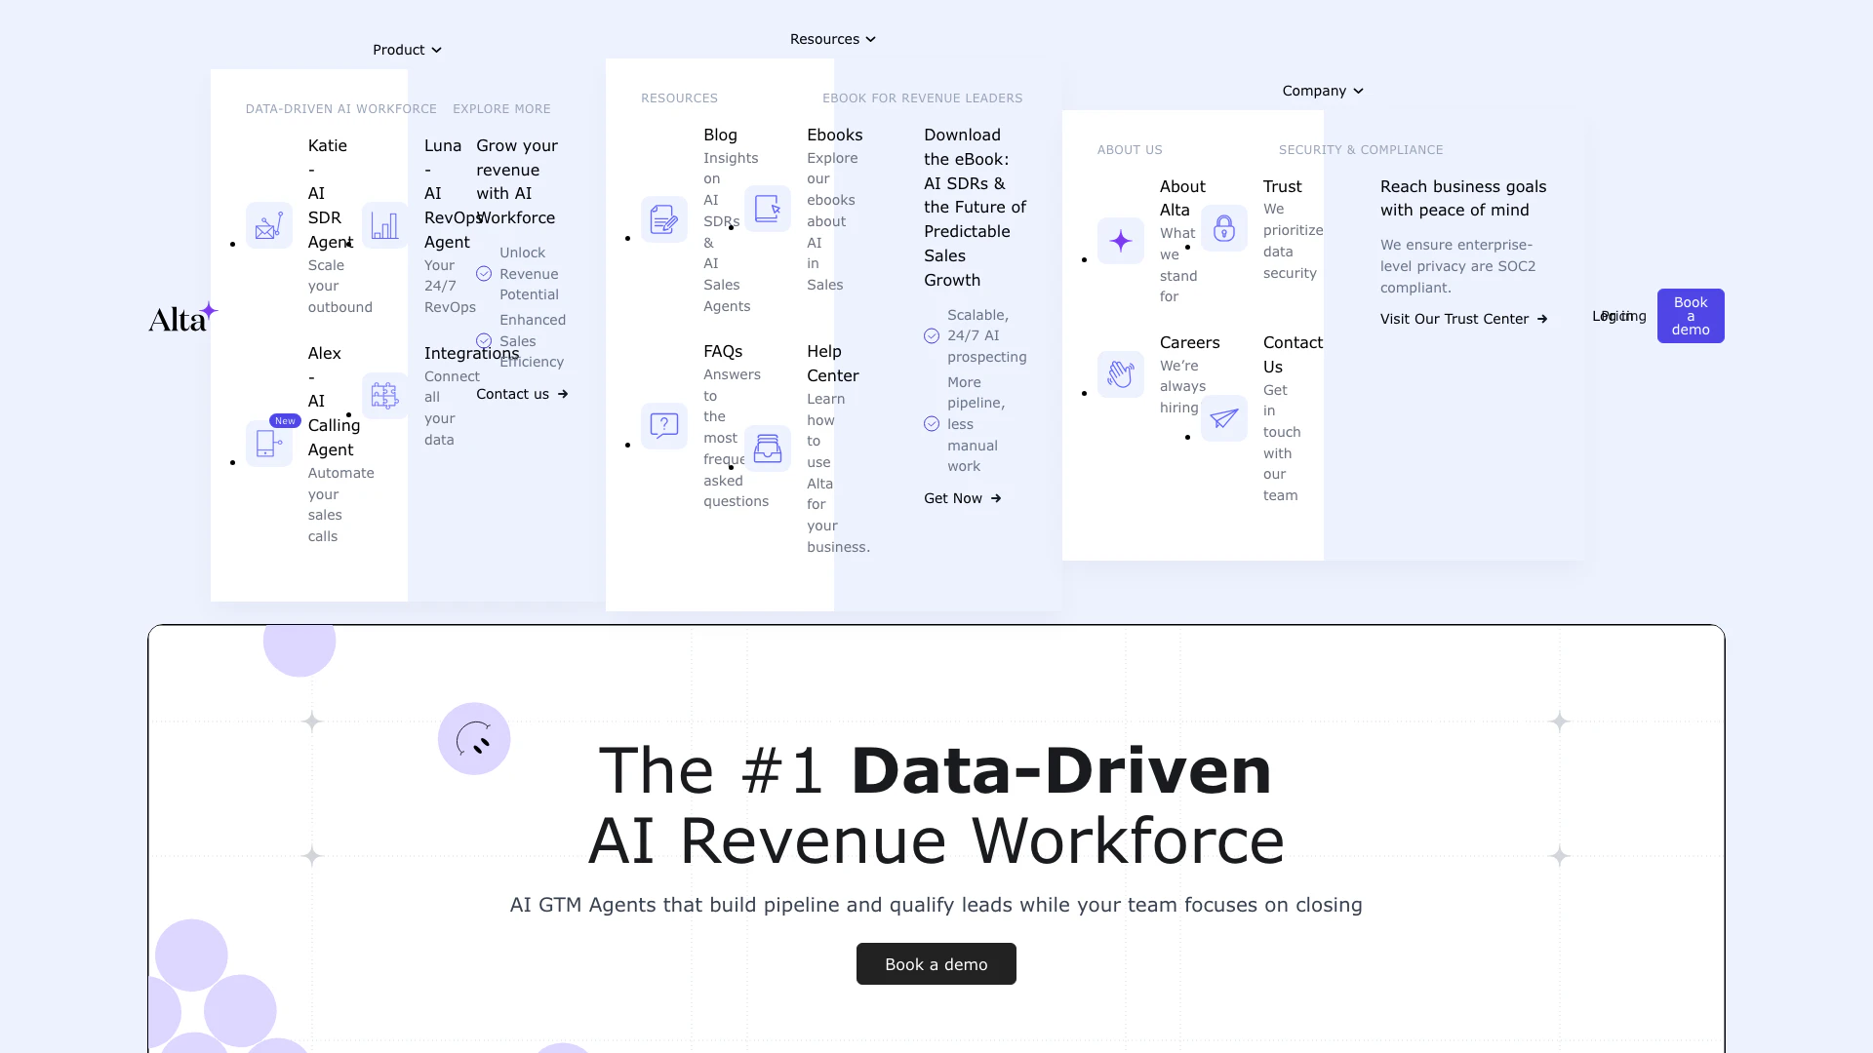Click the black Book a demo button
Image resolution: width=1873 pixels, height=1053 pixels.
coord(936,964)
